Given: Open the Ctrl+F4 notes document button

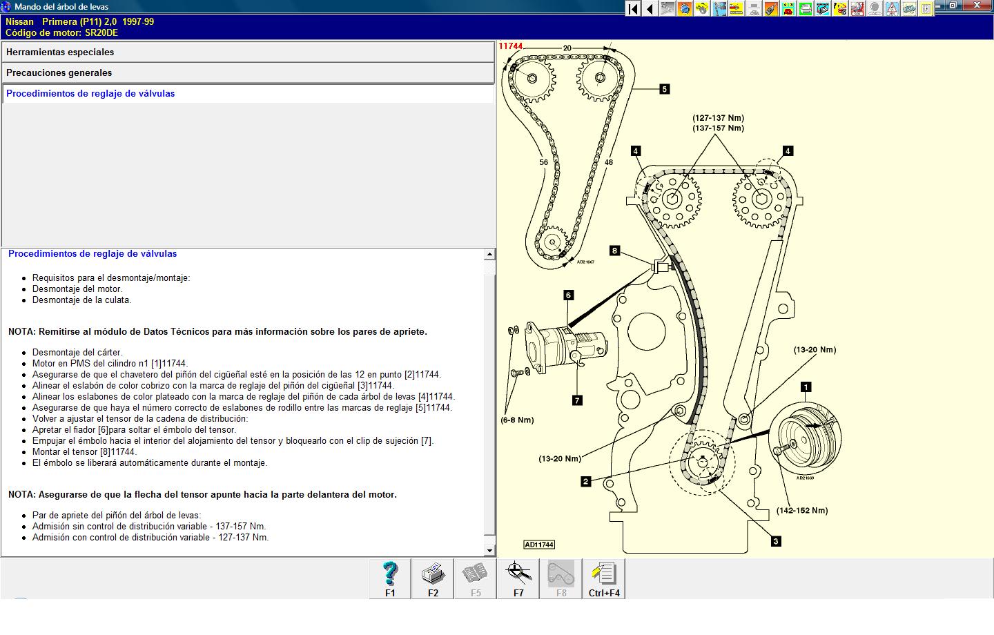Looking at the screenshot, I should (x=604, y=578).
